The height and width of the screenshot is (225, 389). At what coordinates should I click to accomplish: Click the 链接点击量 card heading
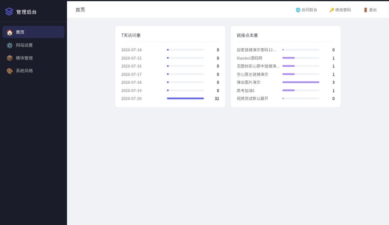click(x=247, y=35)
